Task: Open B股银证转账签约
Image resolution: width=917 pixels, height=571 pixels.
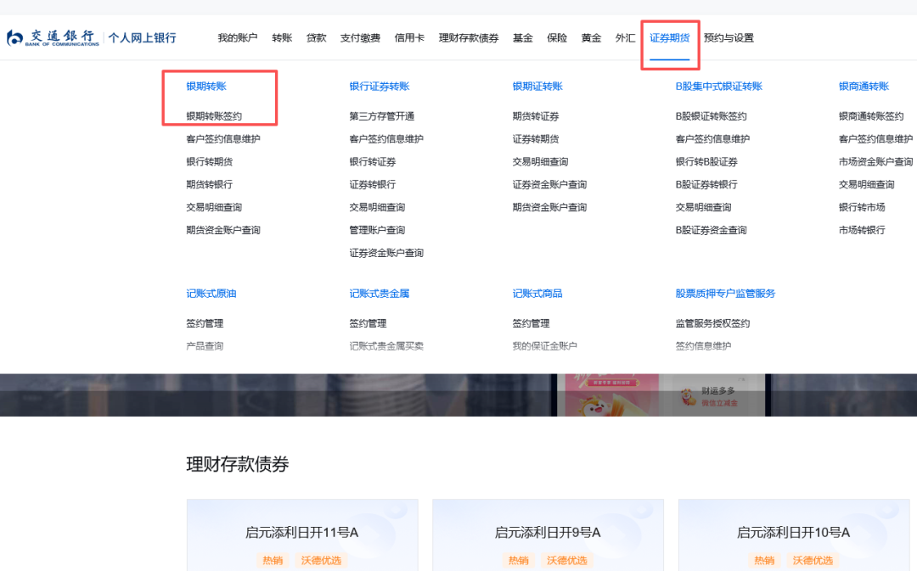Action: (712, 116)
